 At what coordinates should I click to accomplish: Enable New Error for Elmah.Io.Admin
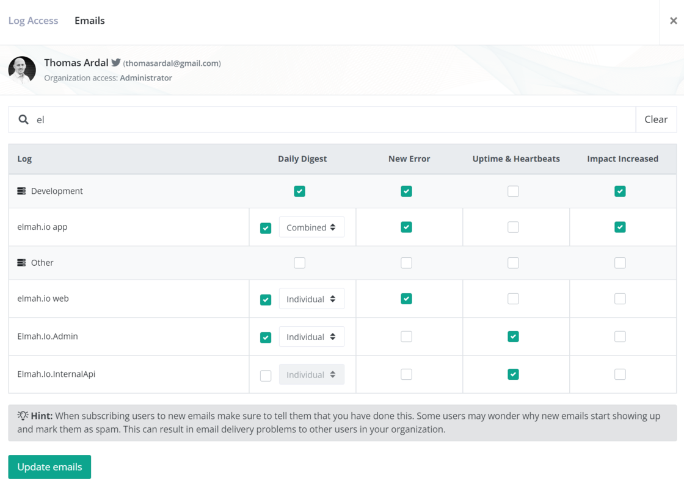point(406,337)
